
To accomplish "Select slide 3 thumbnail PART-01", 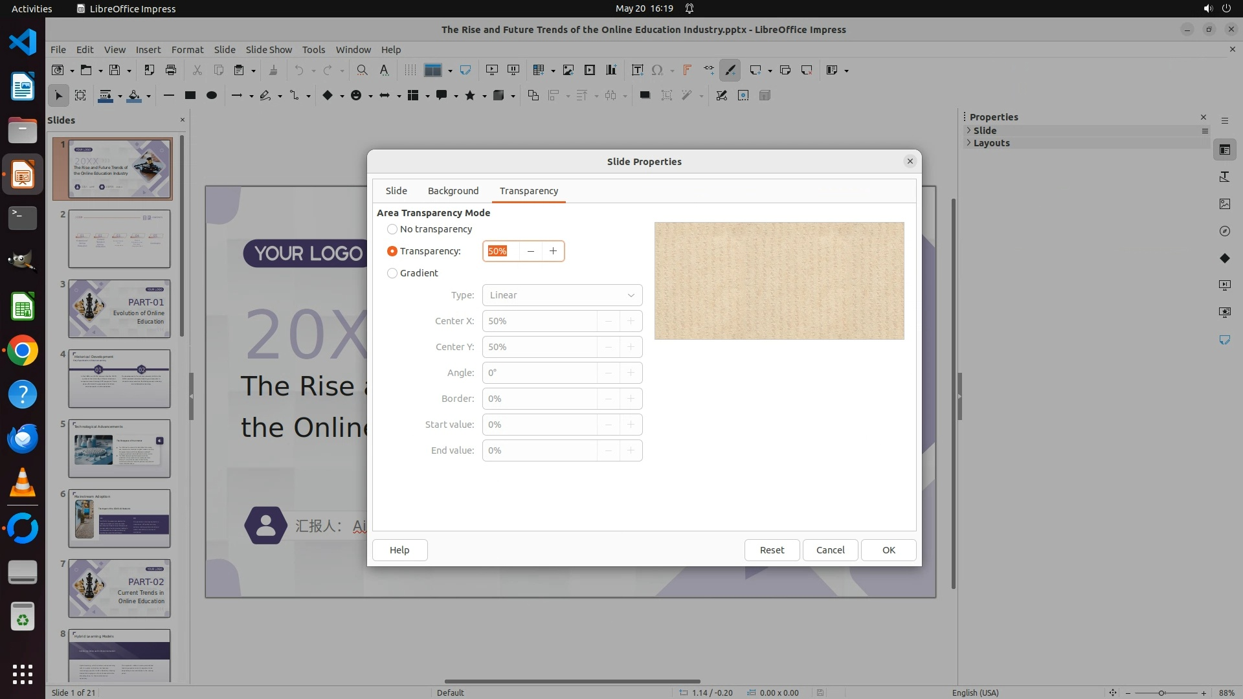I will coord(119,309).
